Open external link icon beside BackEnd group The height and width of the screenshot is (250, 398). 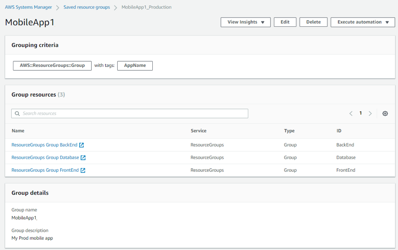coord(81,145)
